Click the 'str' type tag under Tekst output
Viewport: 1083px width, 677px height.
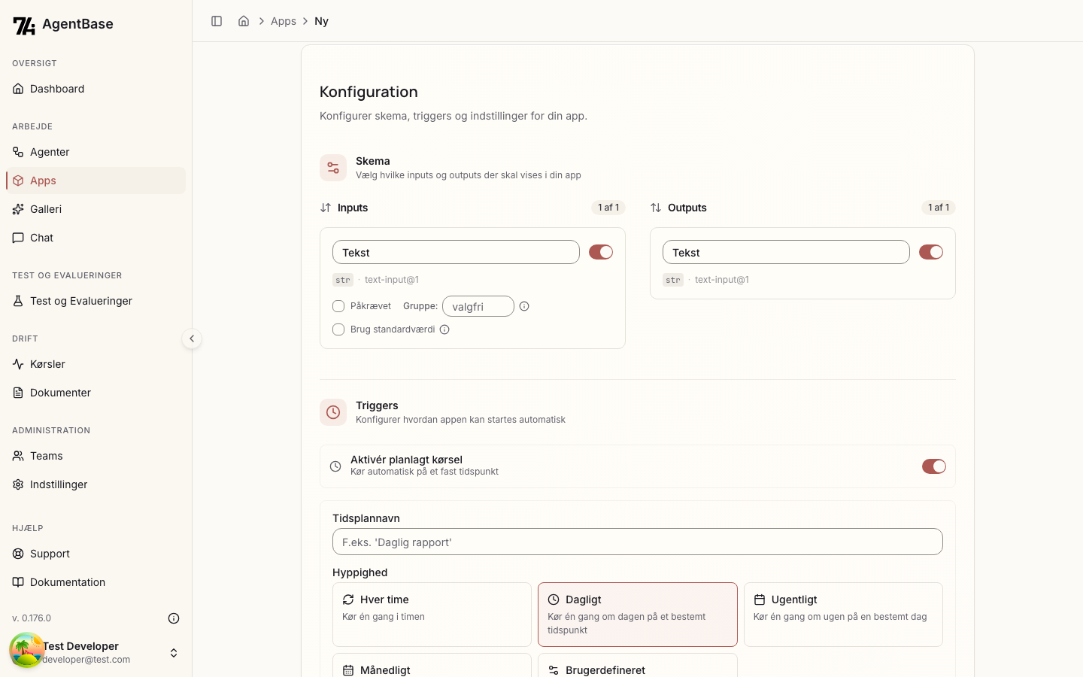coord(673,280)
